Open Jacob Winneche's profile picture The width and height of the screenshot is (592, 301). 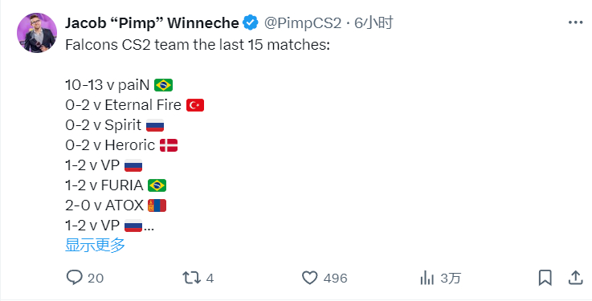pyautogui.click(x=37, y=33)
